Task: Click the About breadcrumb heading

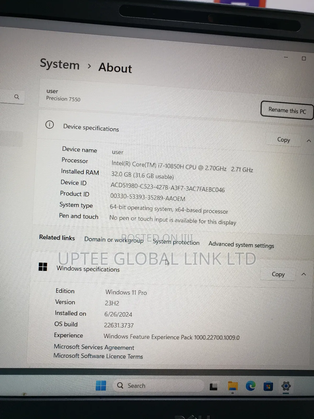Action: point(115,68)
